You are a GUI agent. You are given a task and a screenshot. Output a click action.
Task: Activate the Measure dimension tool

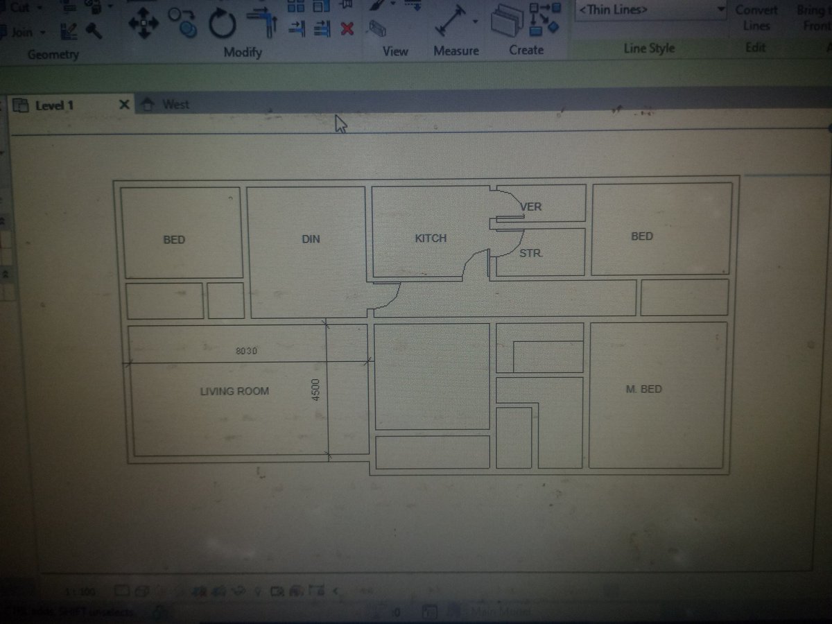(451, 21)
